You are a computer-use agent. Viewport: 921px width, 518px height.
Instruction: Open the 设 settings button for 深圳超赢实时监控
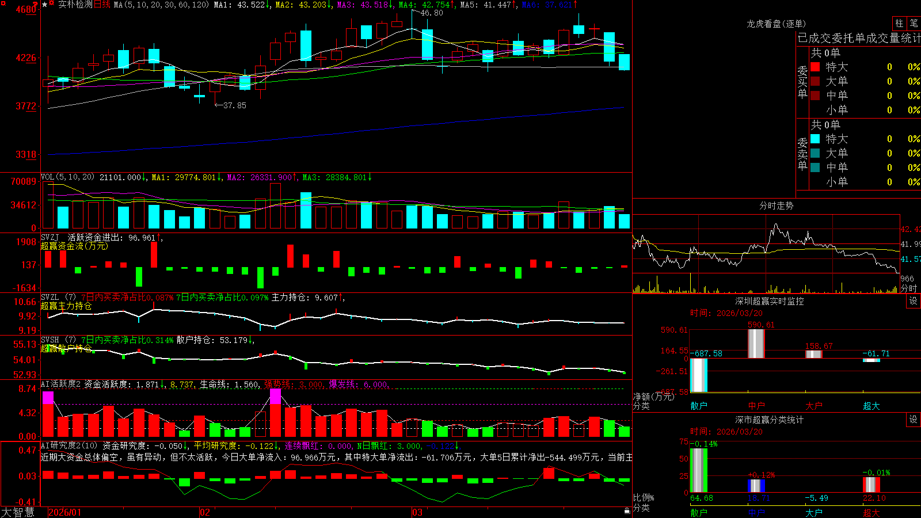pyautogui.click(x=914, y=301)
